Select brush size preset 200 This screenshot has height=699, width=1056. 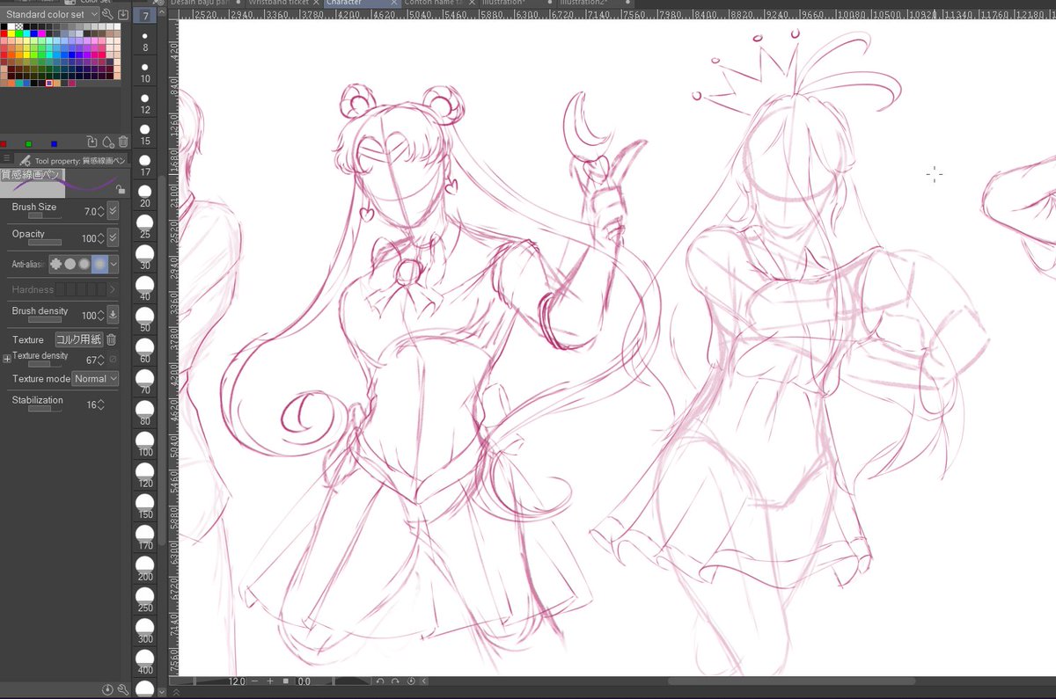pyautogui.click(x=145, y=570)
